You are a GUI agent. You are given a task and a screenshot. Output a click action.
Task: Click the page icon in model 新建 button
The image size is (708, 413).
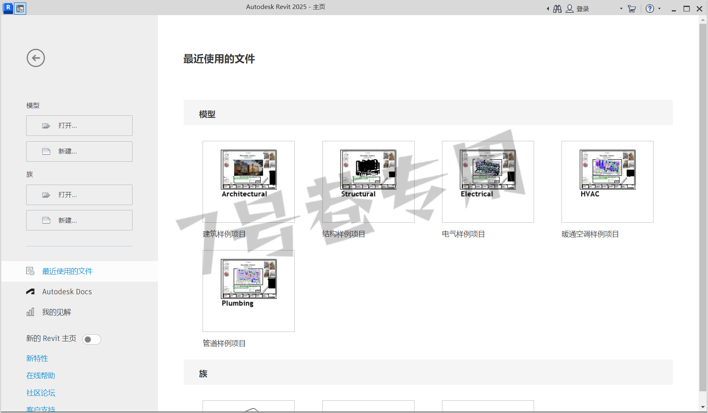coord(46,151)
